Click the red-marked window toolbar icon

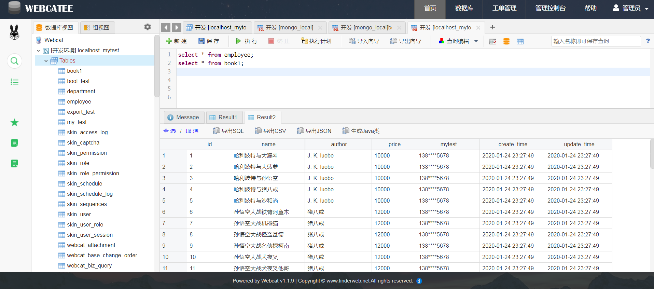[x=493, y=41]
